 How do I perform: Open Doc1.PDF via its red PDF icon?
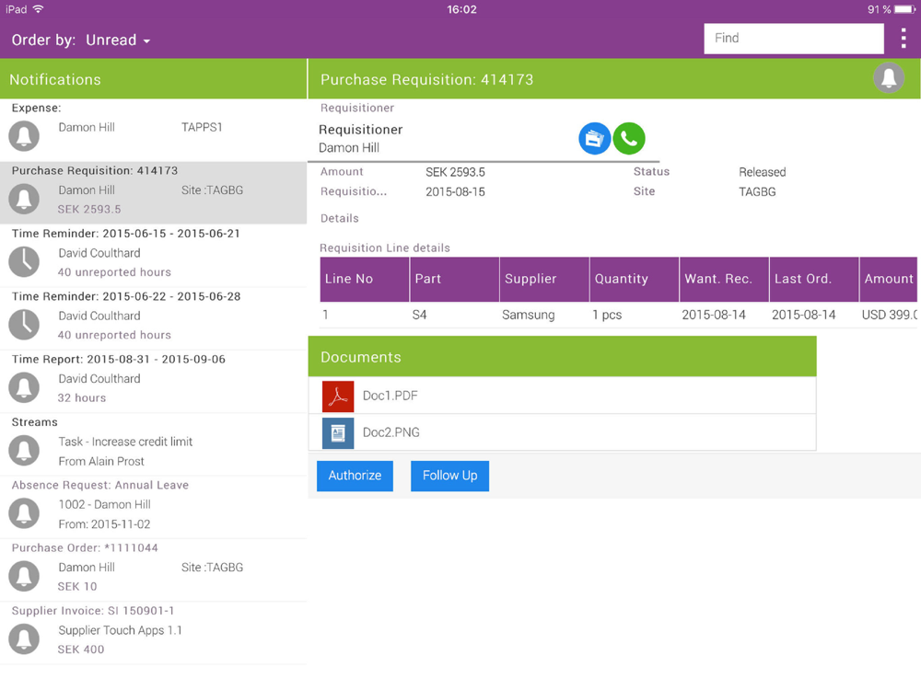338,396
